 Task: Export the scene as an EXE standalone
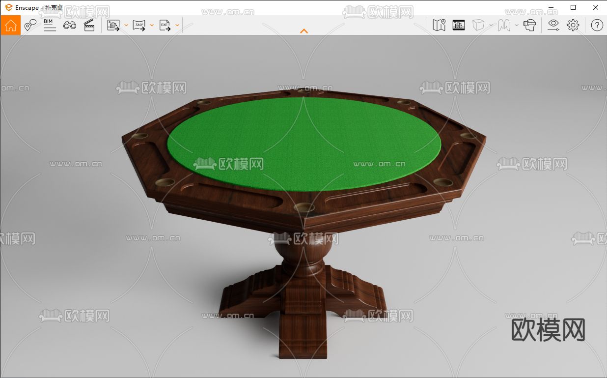tap(165, 25)
